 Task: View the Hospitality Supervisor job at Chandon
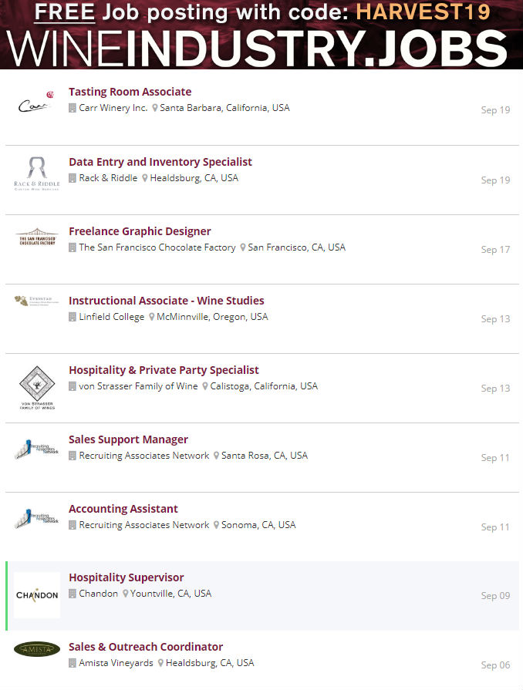coord(126,577)
